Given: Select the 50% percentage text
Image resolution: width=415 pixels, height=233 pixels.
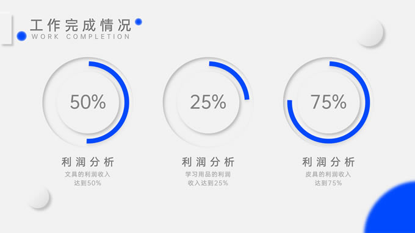Looking at the screenshot, I should click(x=88, y=102).
